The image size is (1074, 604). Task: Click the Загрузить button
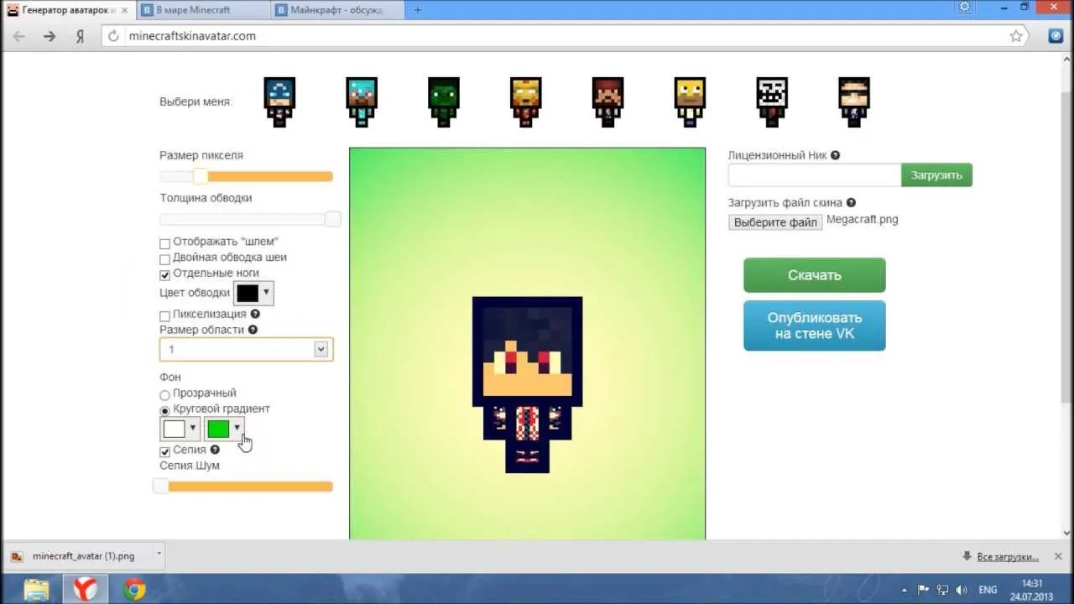[936, 175]
